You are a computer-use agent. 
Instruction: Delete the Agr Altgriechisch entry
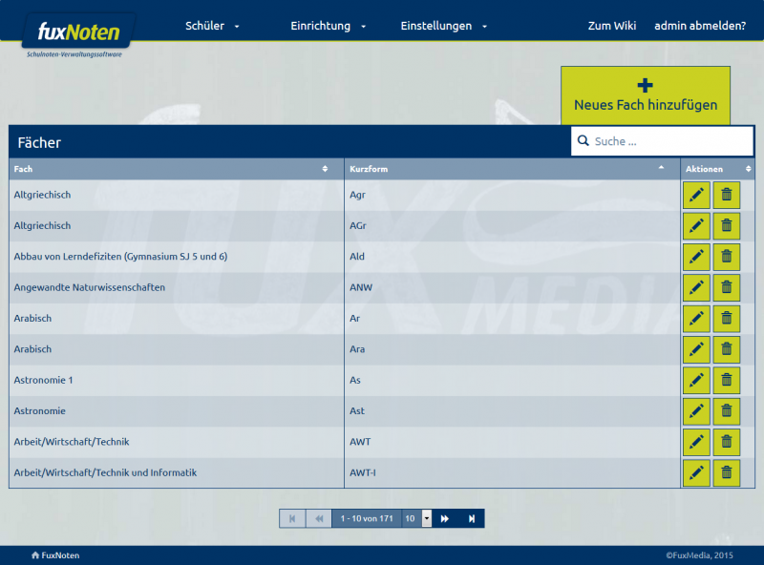[x=727, y=196]
